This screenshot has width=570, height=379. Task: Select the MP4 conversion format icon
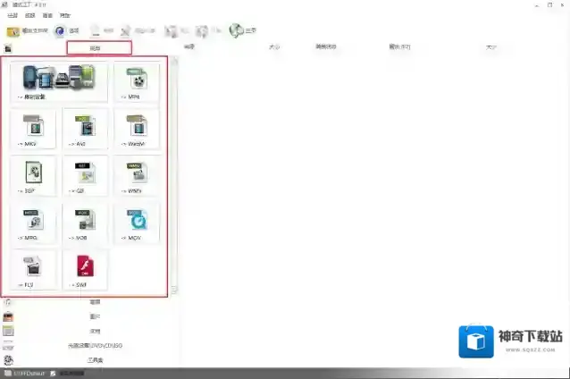coord(136,81)
